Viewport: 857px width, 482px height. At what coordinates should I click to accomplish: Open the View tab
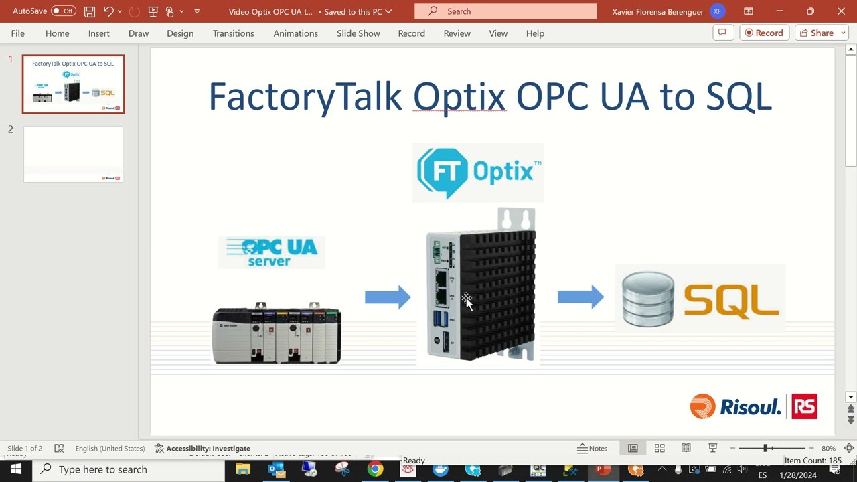[498, 33]
